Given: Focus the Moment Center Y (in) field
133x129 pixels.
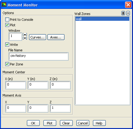Looking at the screenshot, I should click(38, 85).
